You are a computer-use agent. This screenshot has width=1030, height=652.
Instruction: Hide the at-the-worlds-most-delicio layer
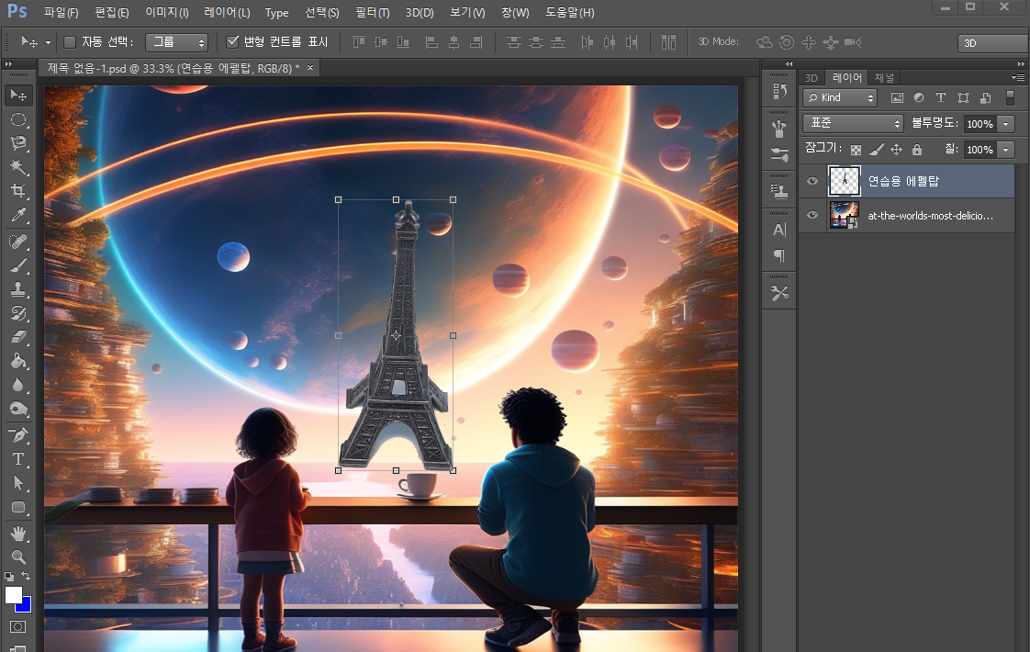point(812,215)
